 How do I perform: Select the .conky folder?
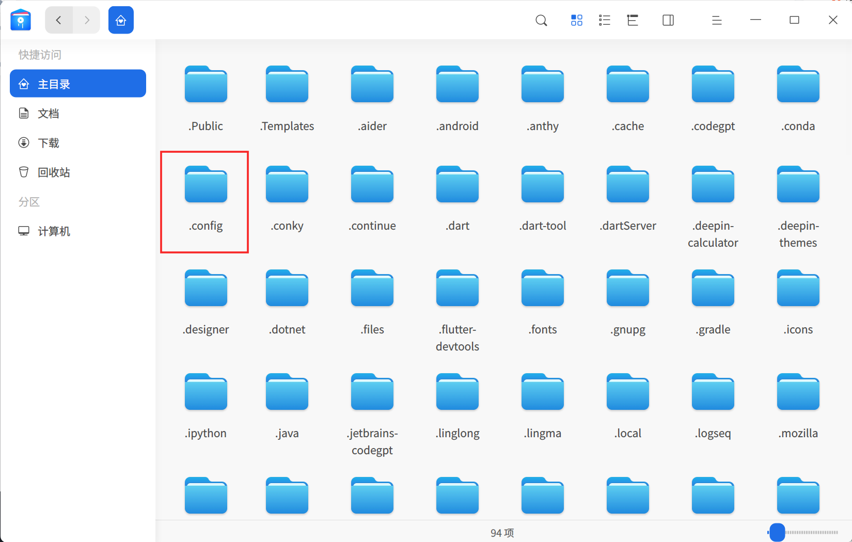tap(287, 199)
